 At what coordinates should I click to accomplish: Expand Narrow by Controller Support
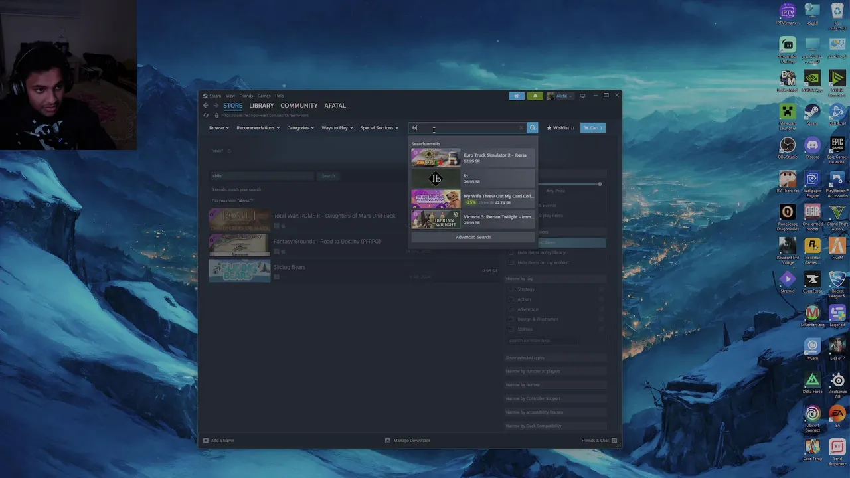(555, 398)
